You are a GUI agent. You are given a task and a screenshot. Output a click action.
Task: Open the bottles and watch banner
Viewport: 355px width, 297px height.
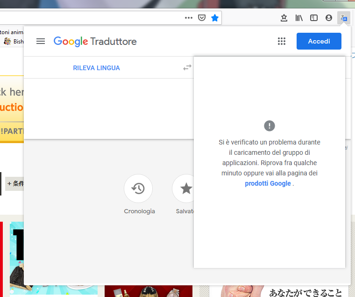click(149, 291)
